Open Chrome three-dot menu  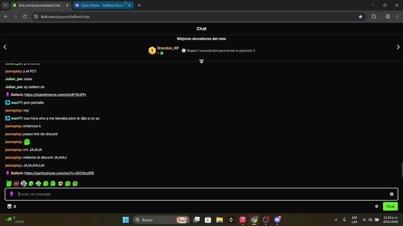pyautogui.click(x=397, y=17)
